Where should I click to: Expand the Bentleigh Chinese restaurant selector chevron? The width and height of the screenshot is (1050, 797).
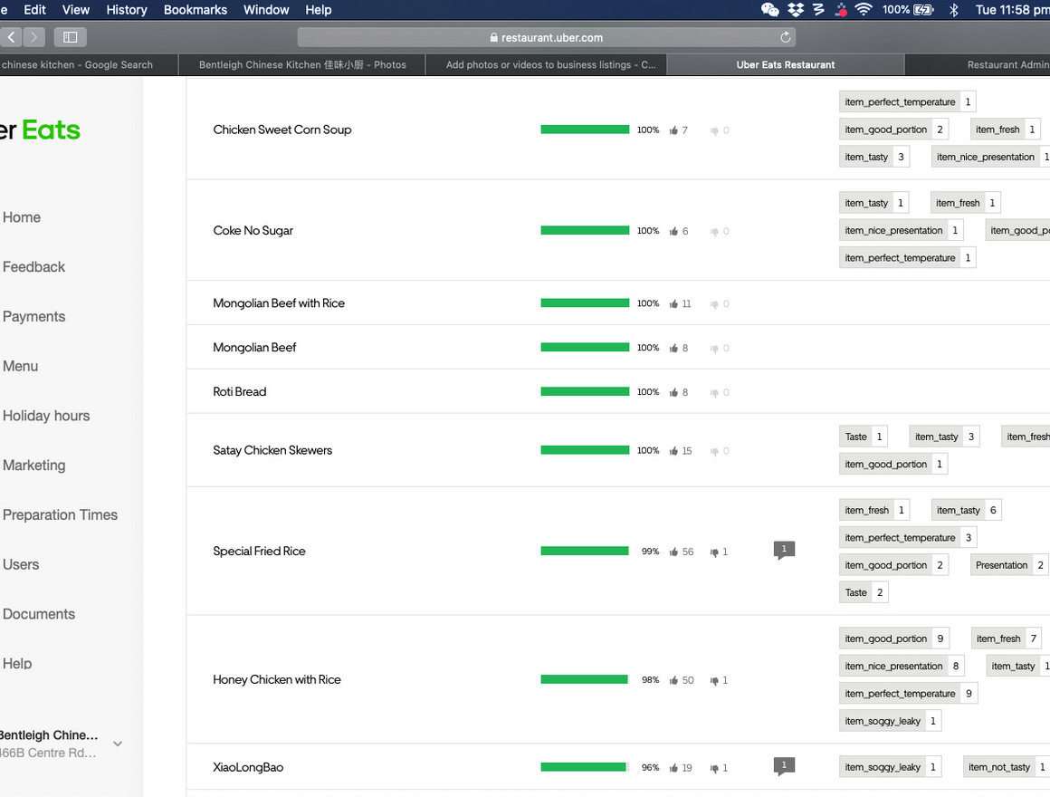tap(118, 744)
